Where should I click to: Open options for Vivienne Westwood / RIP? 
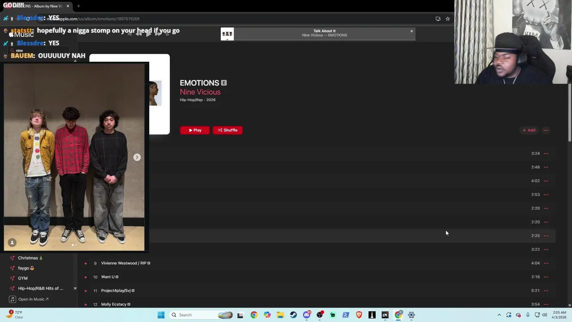click(x=546, y=263)
